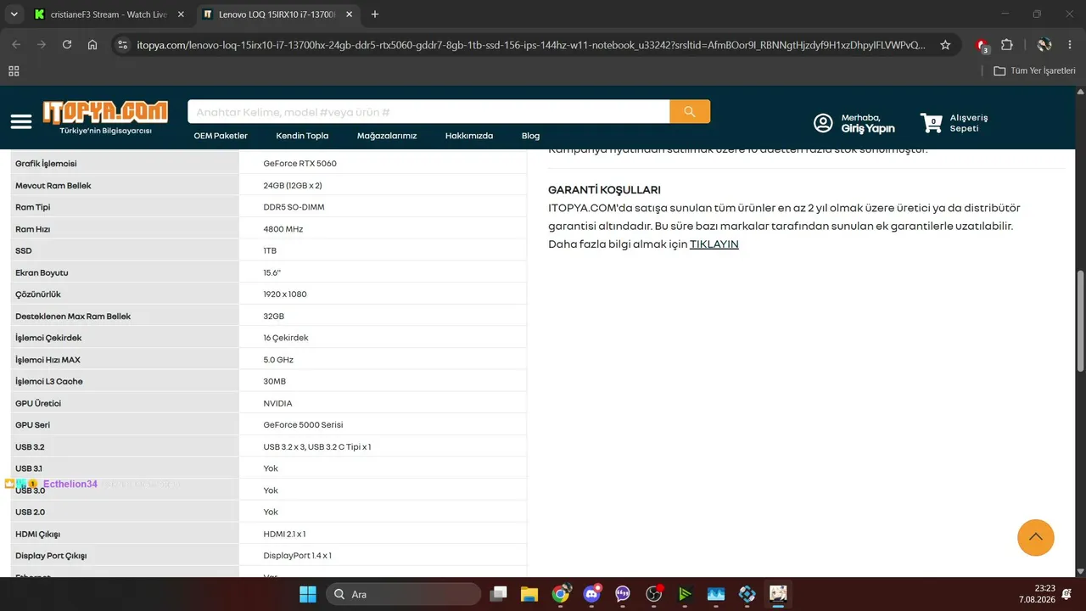The height and width of the screenshot is (611, 1086).
Task: Close the Lenovo LOQ tab
Action: 347,14
